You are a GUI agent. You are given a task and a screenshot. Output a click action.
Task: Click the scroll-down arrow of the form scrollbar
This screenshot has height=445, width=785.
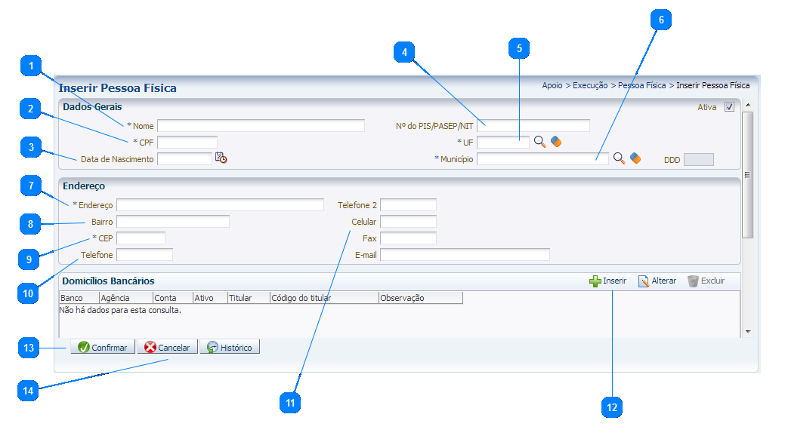[747, 331]
